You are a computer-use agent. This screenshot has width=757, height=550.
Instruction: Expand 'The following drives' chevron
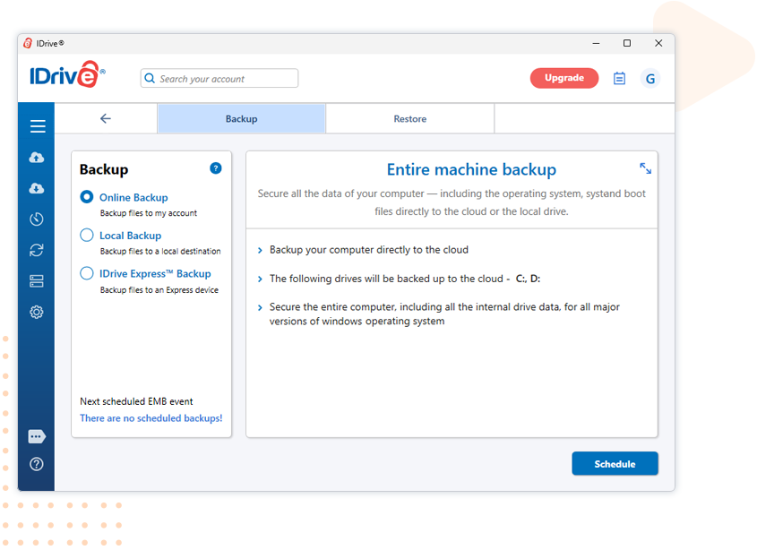(x=260, y=279)
